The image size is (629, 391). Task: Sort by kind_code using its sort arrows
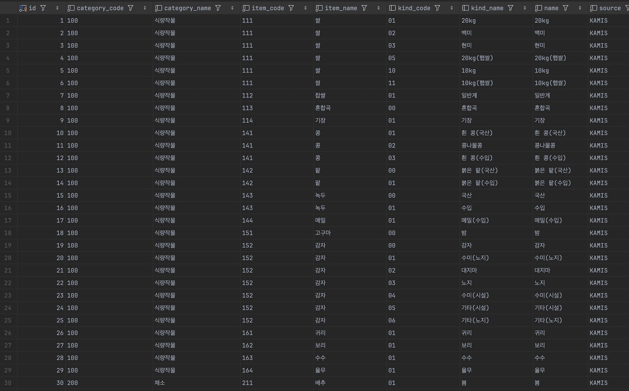pos(452,8)
